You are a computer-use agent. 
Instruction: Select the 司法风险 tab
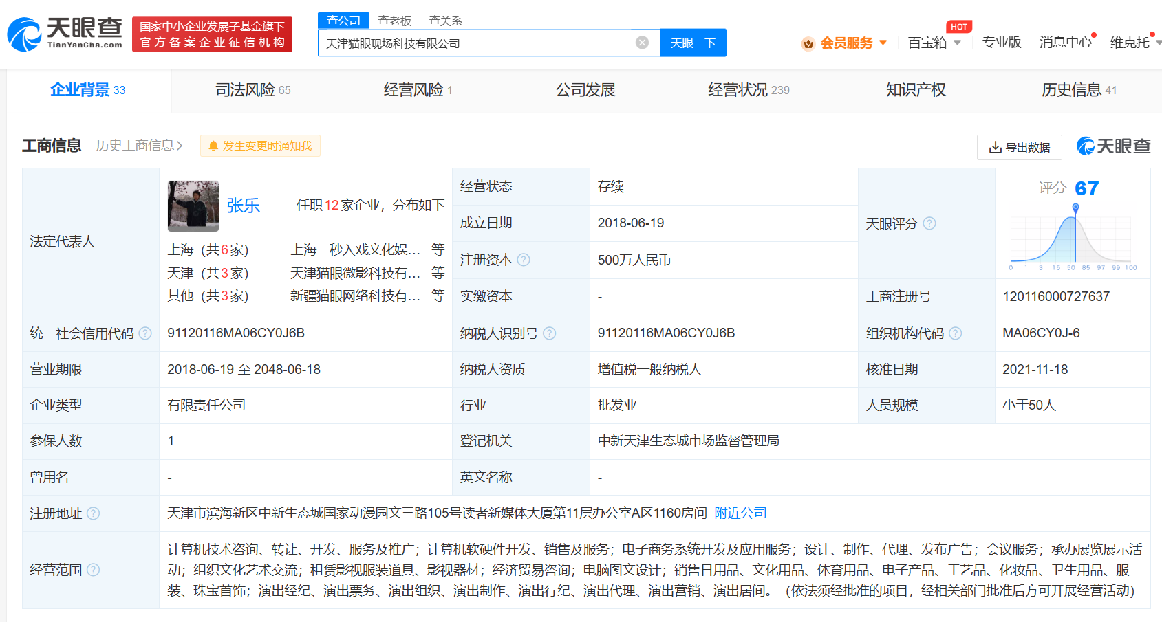coord(253,90)
